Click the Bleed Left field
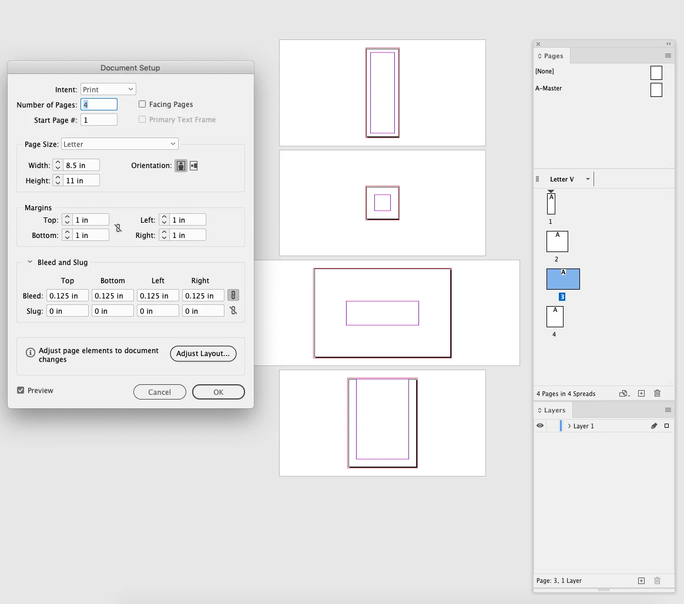Image resolution: width=684 pixels, height=604 pixels. point(158,296)
